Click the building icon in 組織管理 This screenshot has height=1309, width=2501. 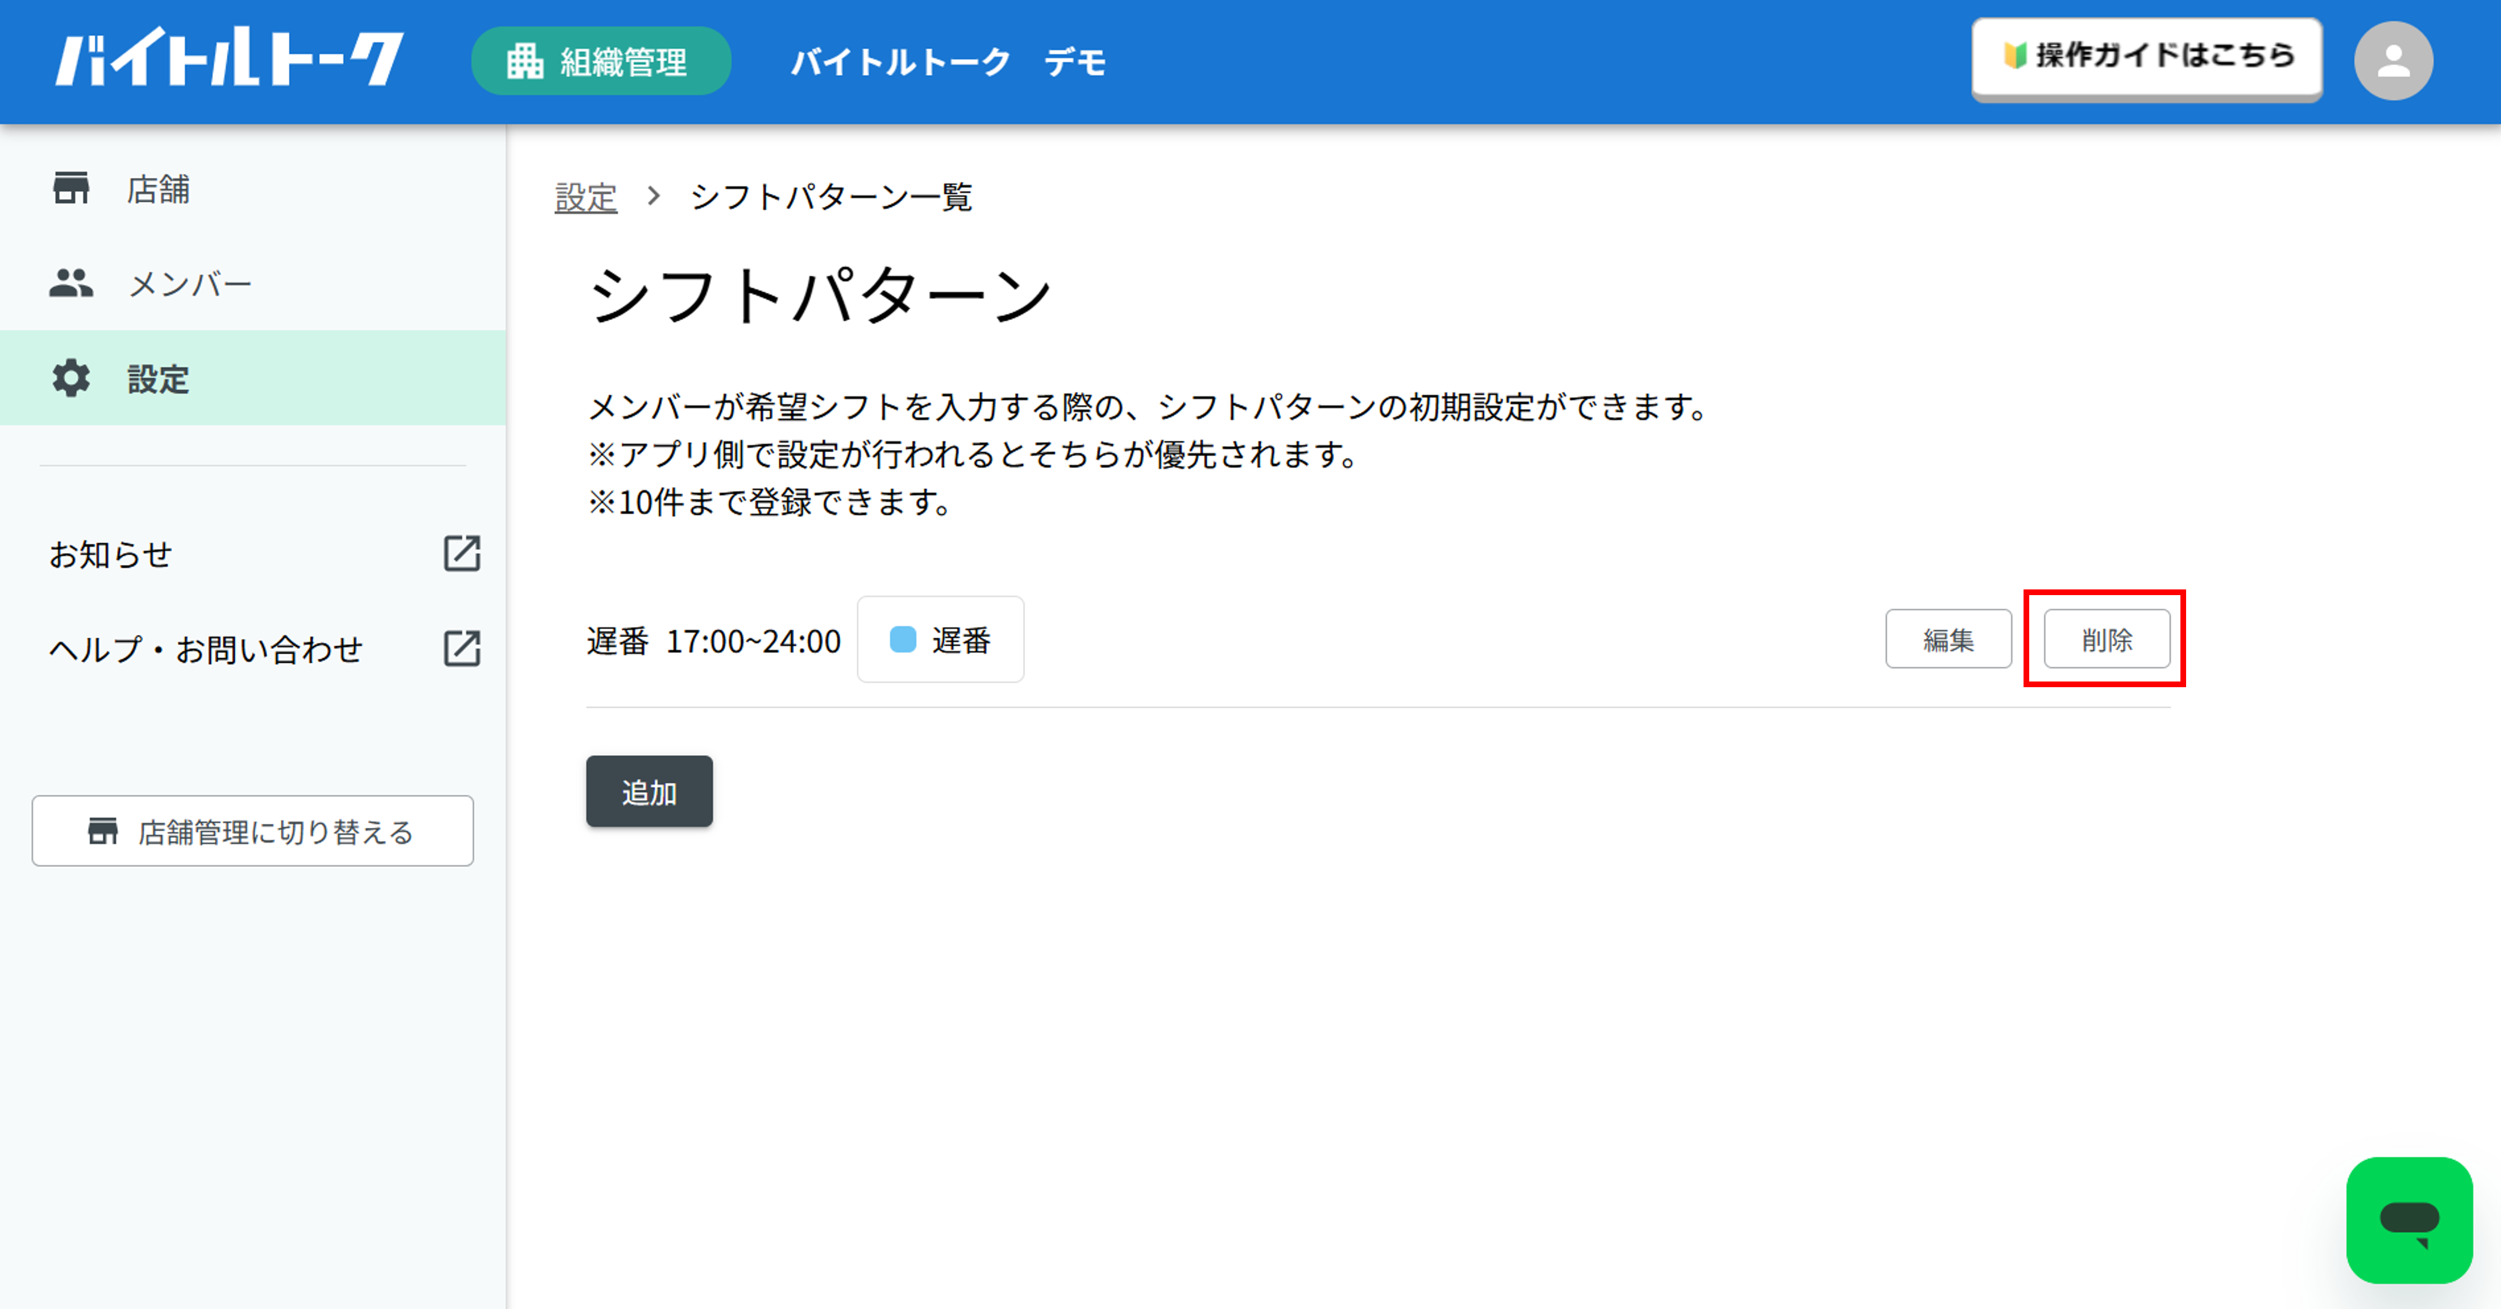coord(525,61)
